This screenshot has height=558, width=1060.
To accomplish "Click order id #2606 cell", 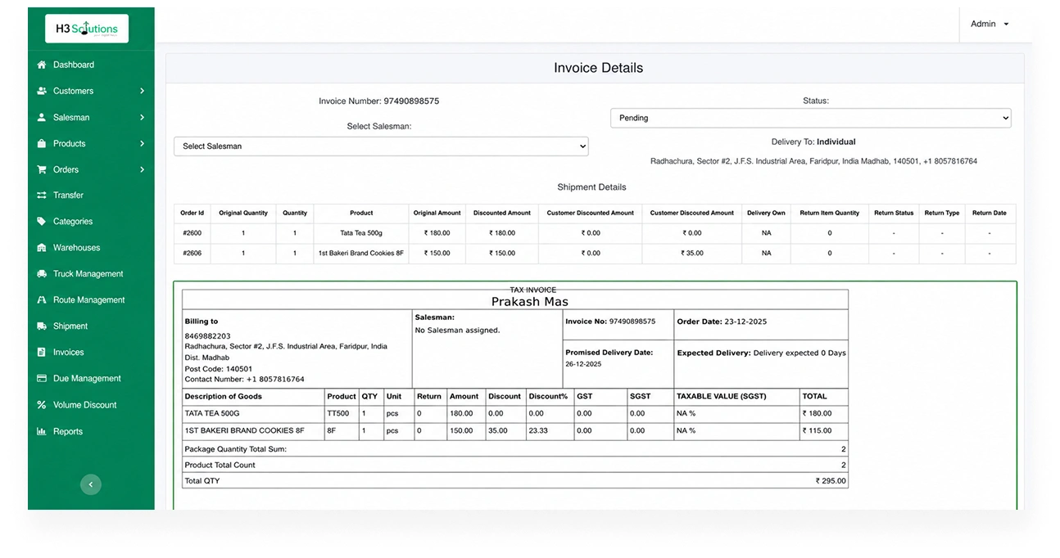I will pyautogui.click(x=193, y=254).
